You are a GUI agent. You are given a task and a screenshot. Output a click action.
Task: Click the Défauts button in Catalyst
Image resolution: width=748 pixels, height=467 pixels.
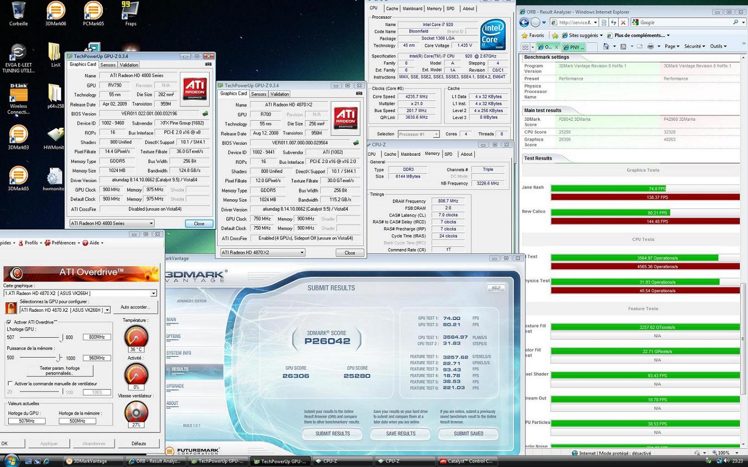click(x=139, y=444)
